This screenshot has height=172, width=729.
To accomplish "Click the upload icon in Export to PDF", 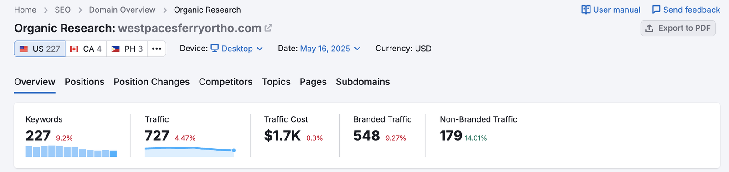I will point(649,28).
